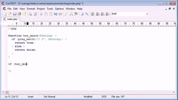Image resolution: width=178 pixels, height=100 pixels.
Task: Open the File menu
Action: point(9,9)
